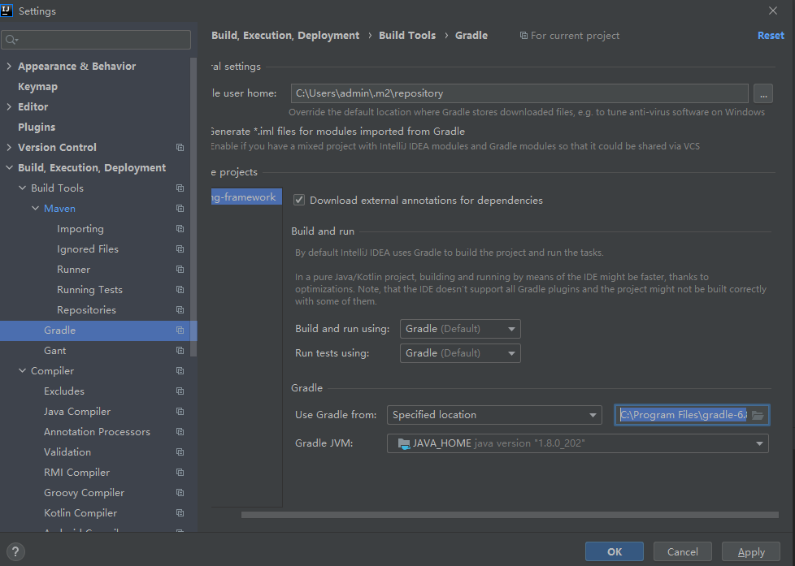Click the Reset link
This screenshot has width=795, height=566.
pyautogui.click(x=771, y=36)
